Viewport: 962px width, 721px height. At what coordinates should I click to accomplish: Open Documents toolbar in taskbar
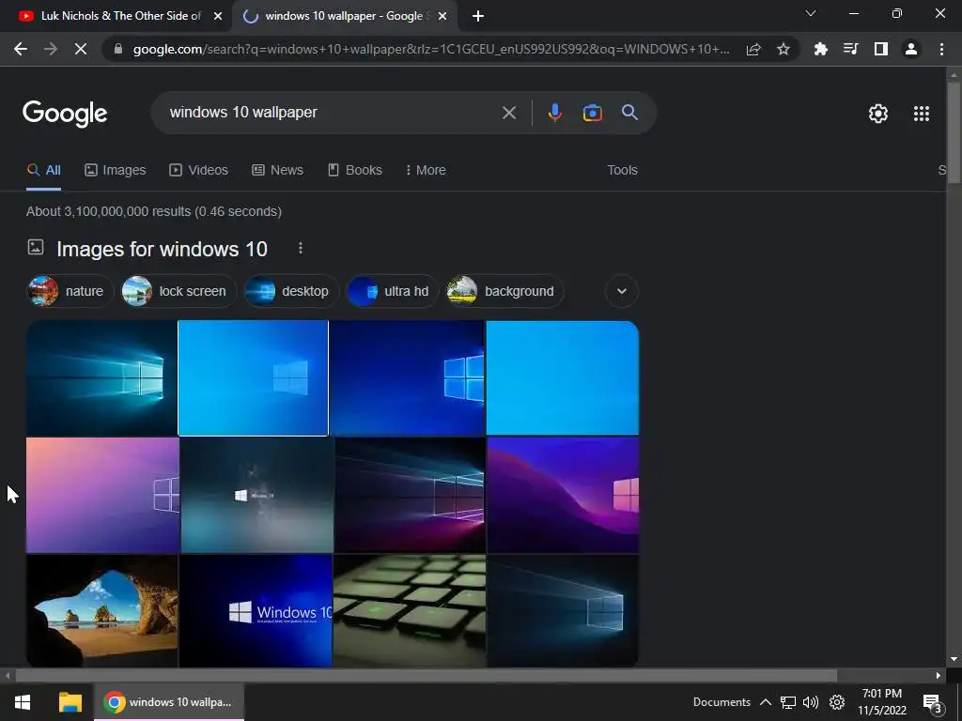721,702
